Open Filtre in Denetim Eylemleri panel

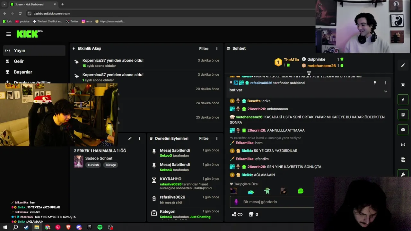tap(204, 139)
